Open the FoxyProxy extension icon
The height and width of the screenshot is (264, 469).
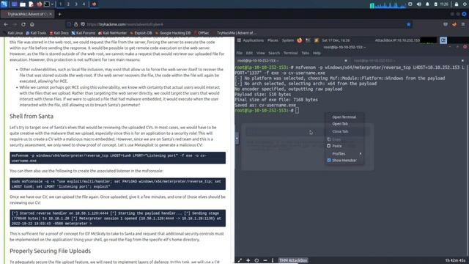click(454, 24)
